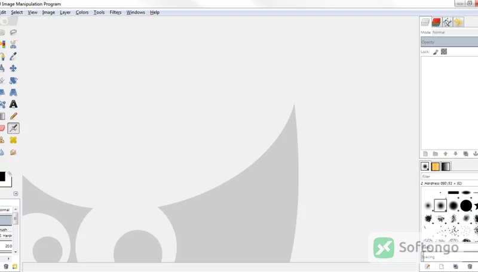Adjust the layer Opacity slider
The image size is (478, 272).
click(449, 42)
